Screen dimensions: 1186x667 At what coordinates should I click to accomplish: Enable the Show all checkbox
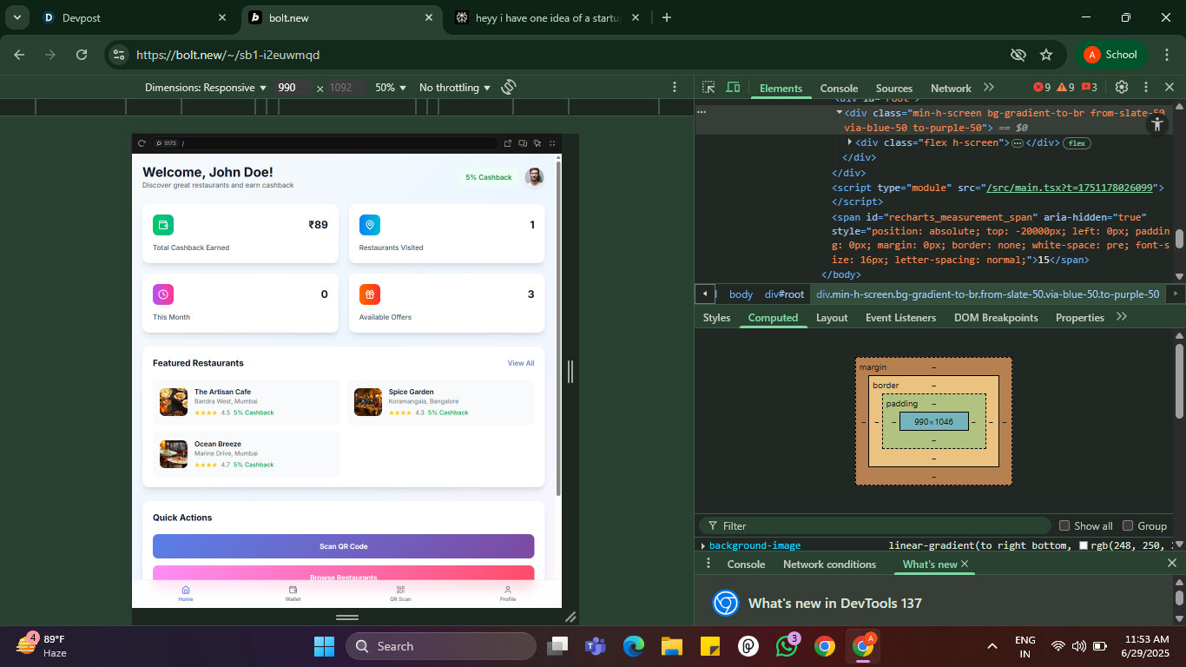(x=1064, y=525)
